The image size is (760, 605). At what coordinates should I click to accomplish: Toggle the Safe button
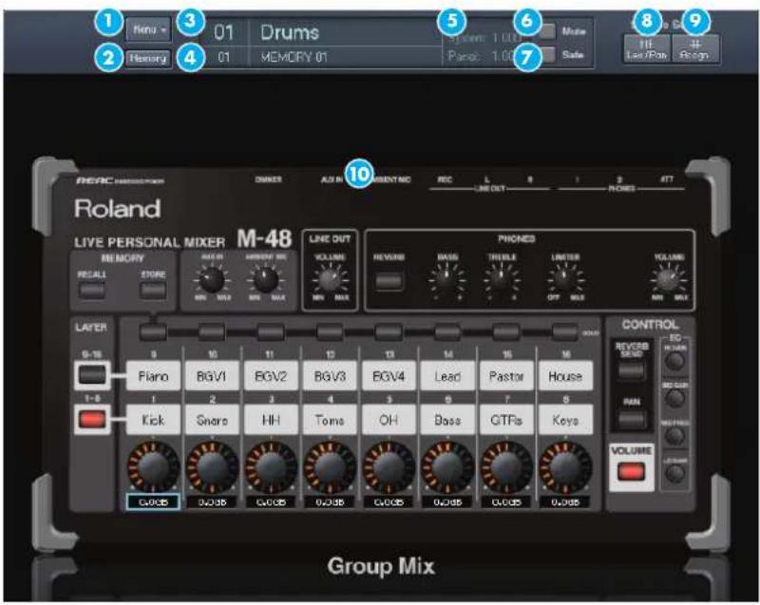[x=547, y=54]
